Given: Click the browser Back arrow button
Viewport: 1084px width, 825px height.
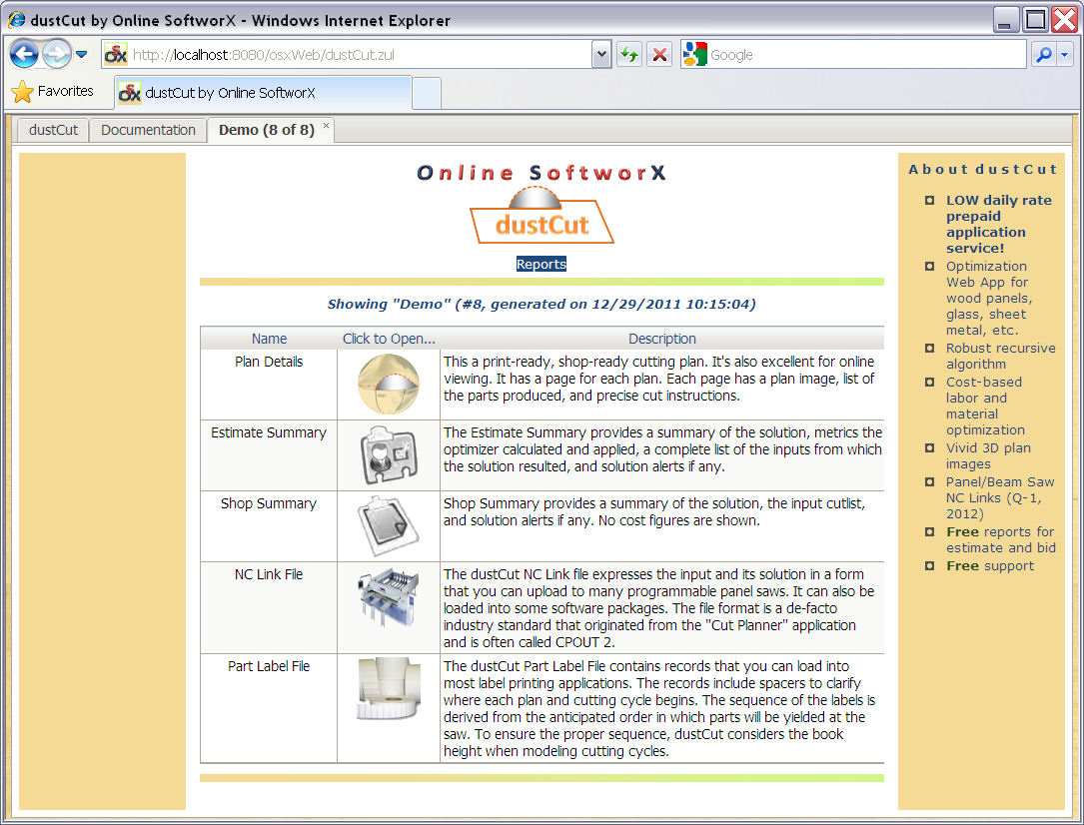Looking at the screenshot, I should coord(24,54).
